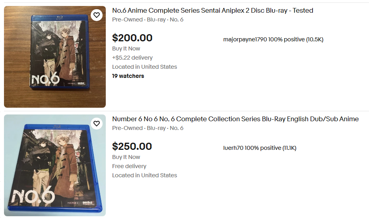Add the $200 No.6 listing to watchlist
The height and width of the screenshot is (219, 369).
point(97,16)
